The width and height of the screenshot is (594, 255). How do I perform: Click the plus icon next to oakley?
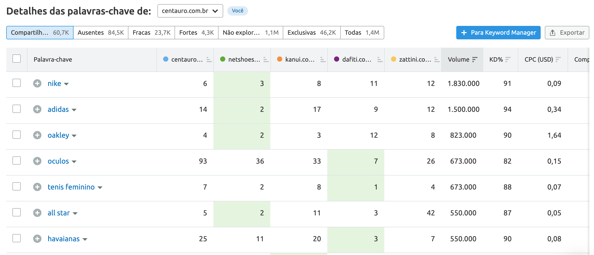pos(37,135)
